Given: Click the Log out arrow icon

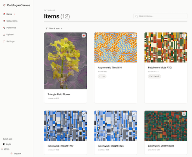Looking at the screenshot, I should (x=12, y=154).
